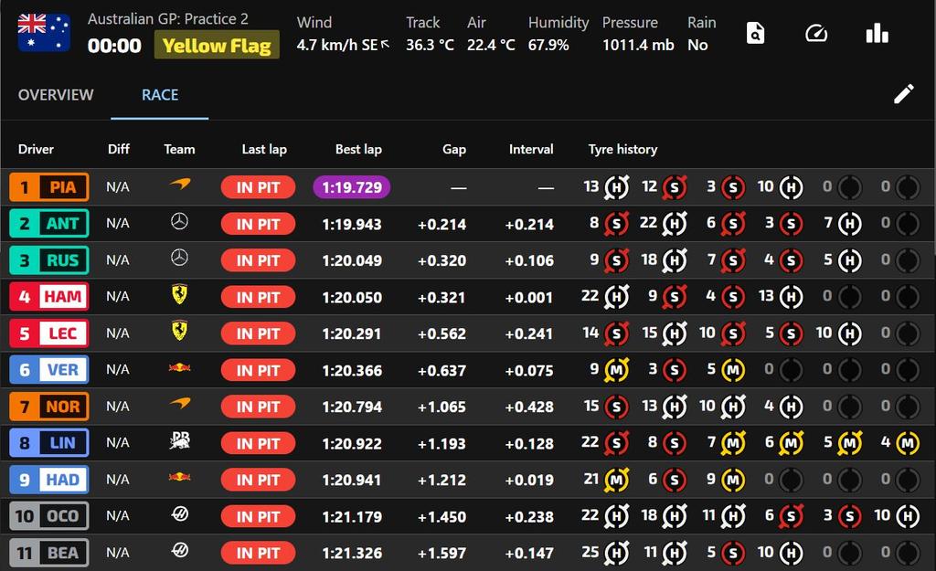The height and width of the screenshot is (571, 936).
Task: Select driver badge 7 NOR
Action: (49, 407)
